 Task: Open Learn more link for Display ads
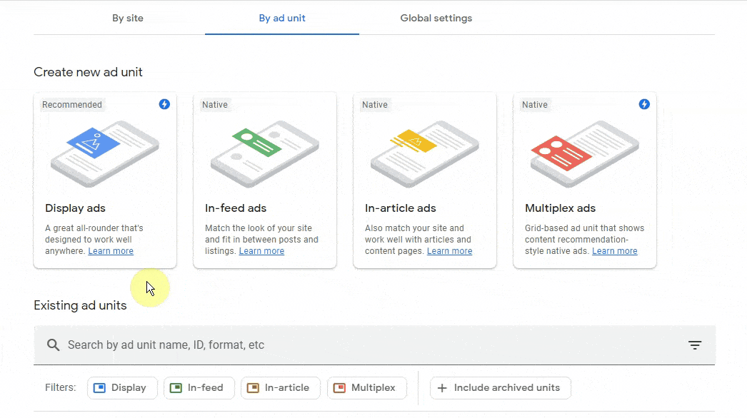(111, 251)
